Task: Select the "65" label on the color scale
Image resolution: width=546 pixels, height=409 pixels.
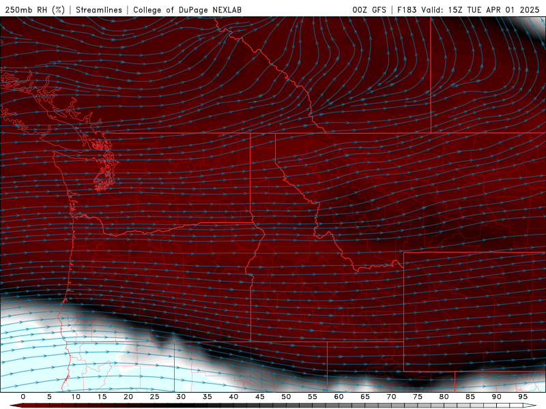Action: [365, 397]
